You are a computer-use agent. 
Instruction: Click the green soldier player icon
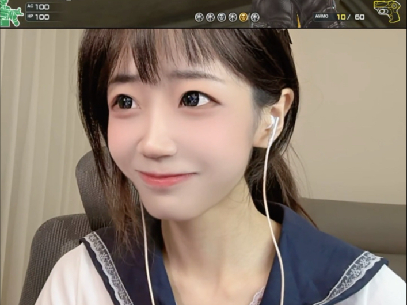pyautogui.click(x=10, y=14)
